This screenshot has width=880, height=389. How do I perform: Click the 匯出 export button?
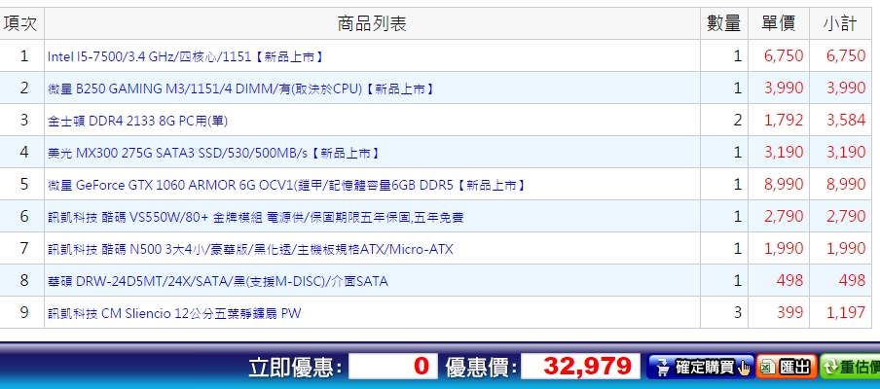click(787, 368)
